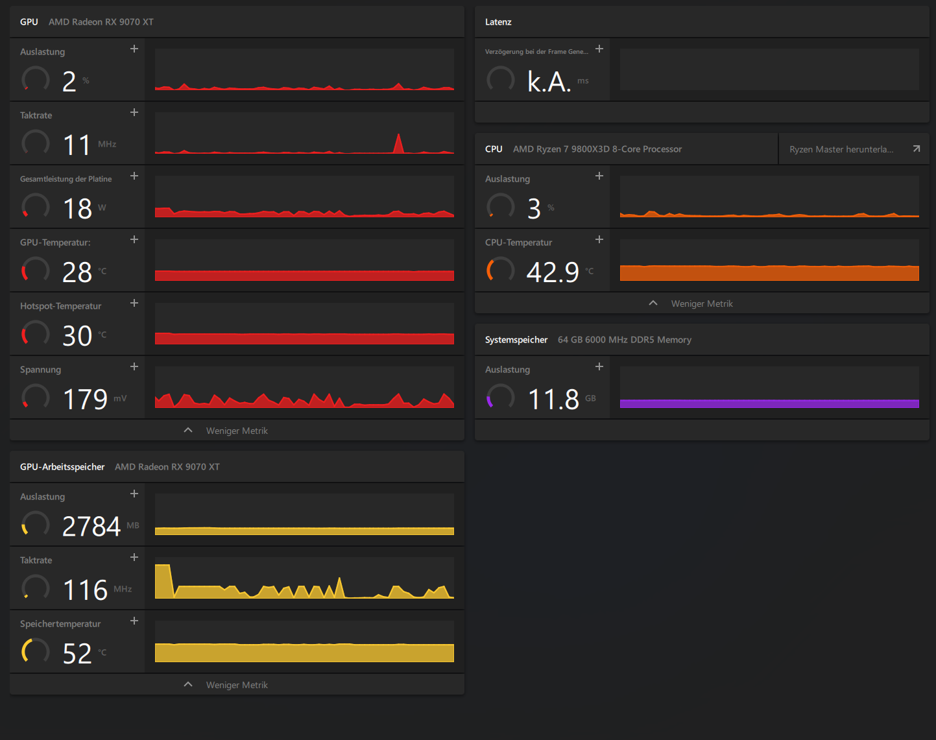Viewport: 936px width, 740px height.
Task: Click the Gesamtleistung der Platine graph
Action: point(304,197)
